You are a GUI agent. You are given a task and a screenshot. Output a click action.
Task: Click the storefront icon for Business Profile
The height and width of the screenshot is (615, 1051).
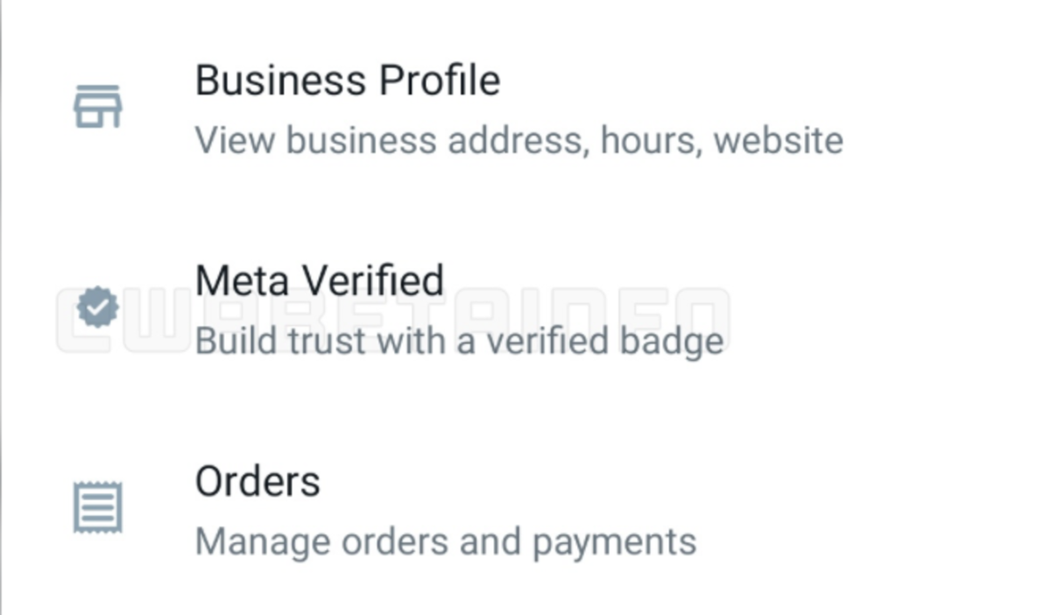97,106
